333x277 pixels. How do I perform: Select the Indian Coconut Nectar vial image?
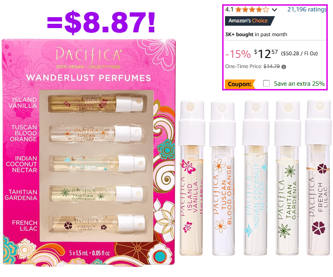coord(256,178)
